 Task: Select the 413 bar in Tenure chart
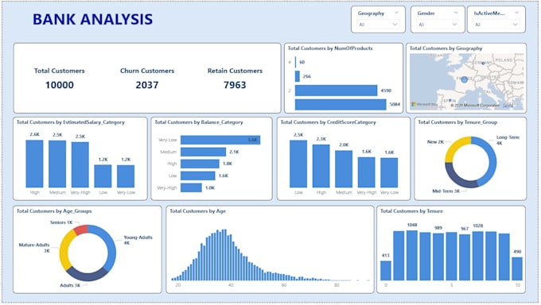[386, 271]
